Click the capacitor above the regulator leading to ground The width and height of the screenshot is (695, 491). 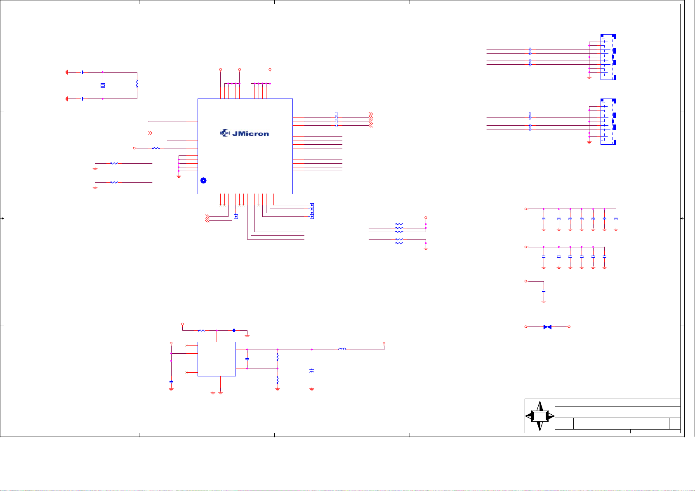(x=234, y=330)
